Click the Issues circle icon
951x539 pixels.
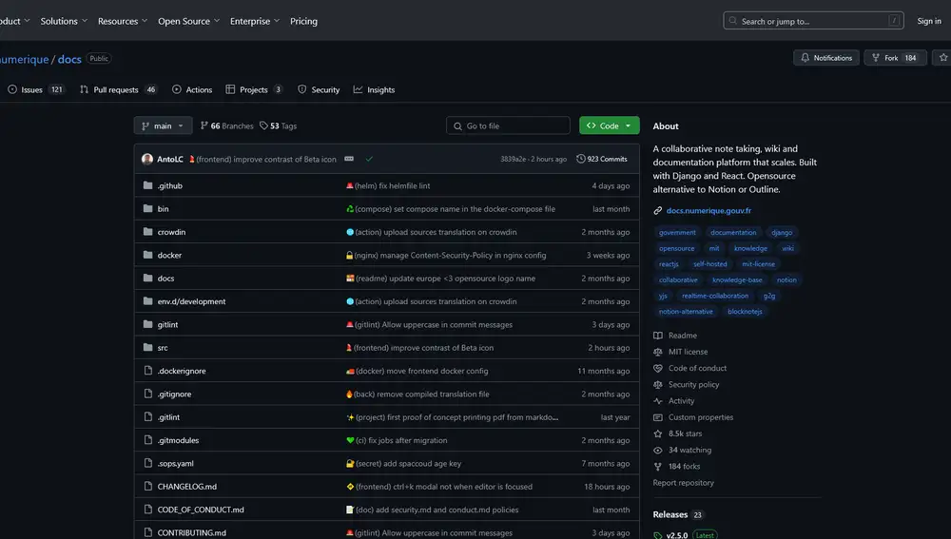[x=12, y=89]
